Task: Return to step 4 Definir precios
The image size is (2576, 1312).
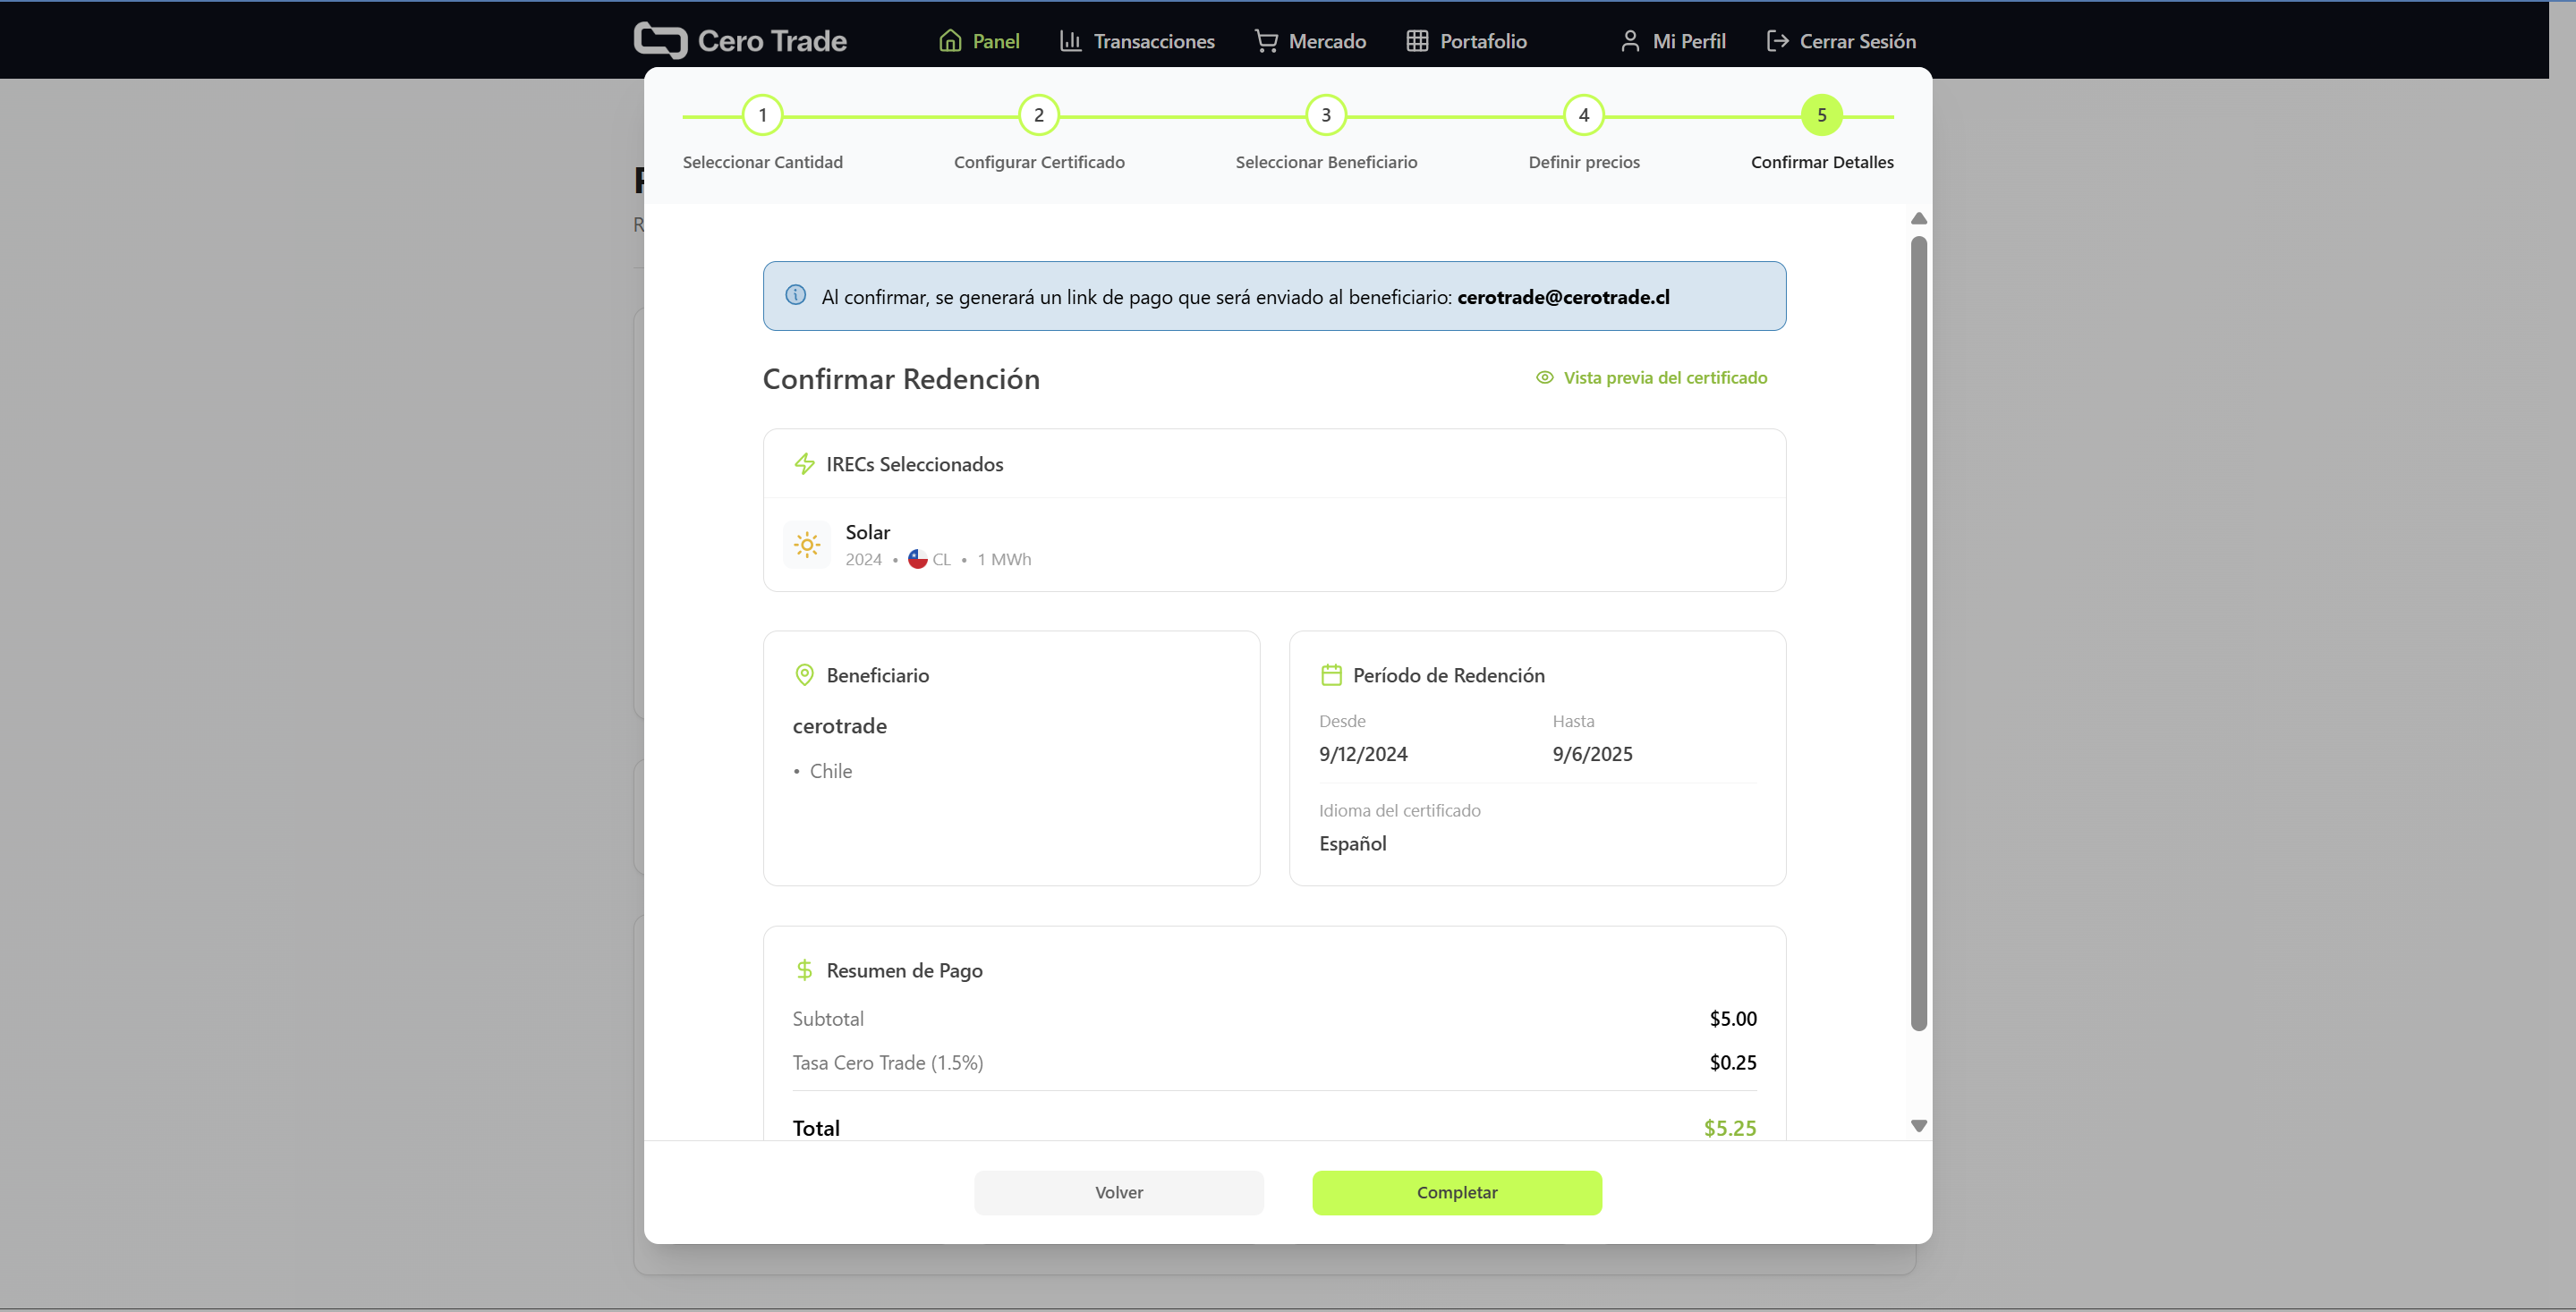Action: [x=1583, y=116]
